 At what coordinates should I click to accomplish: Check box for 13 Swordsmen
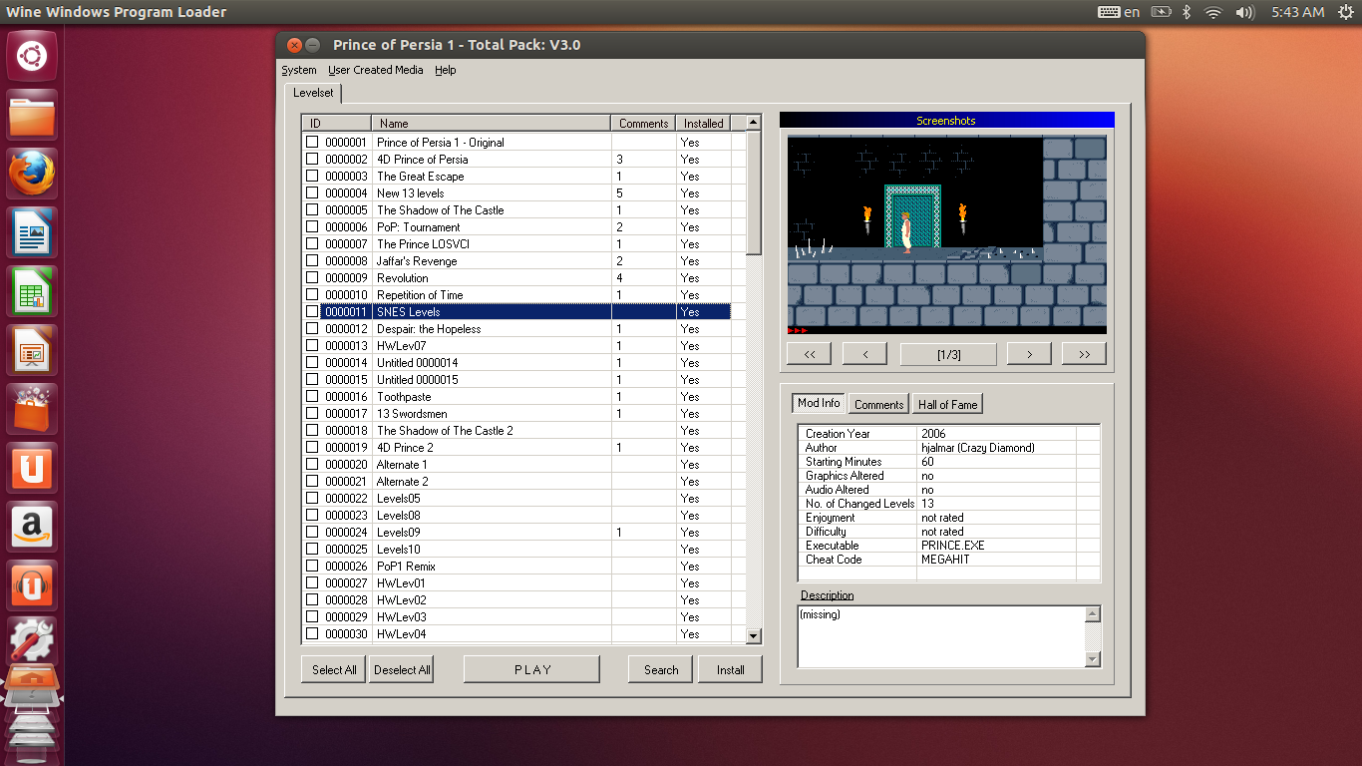pos(312,413)
